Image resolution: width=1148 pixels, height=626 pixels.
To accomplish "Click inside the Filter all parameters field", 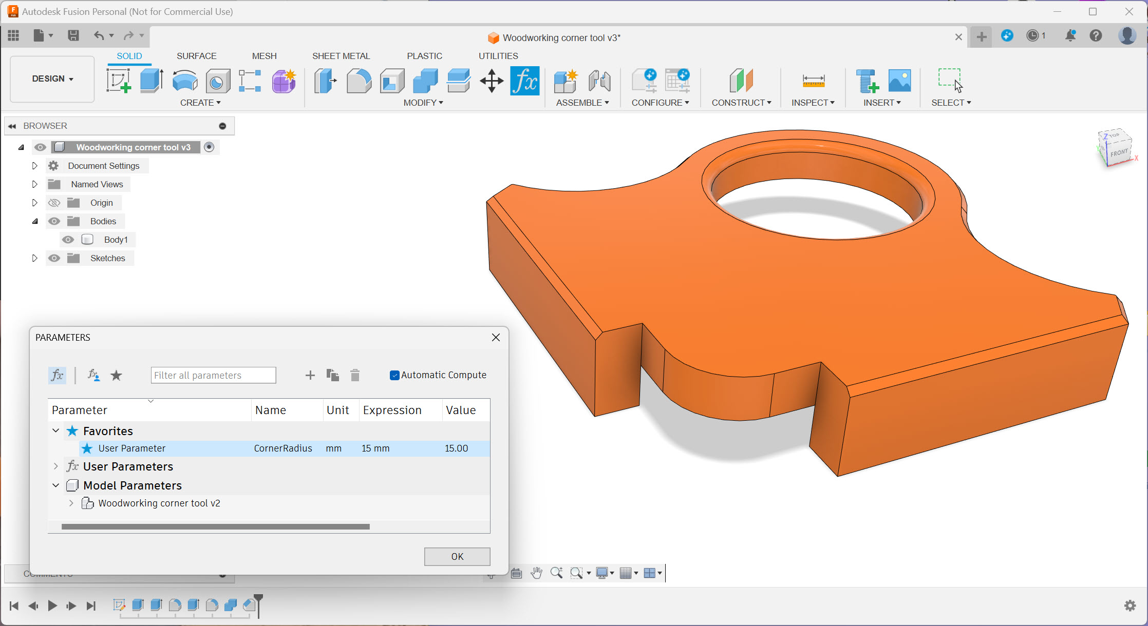I will coord(213,375).
